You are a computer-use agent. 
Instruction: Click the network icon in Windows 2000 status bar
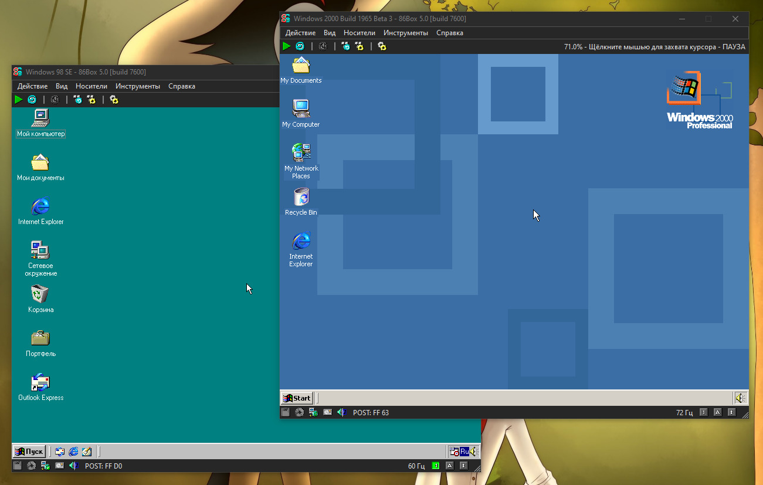[314, 412]
